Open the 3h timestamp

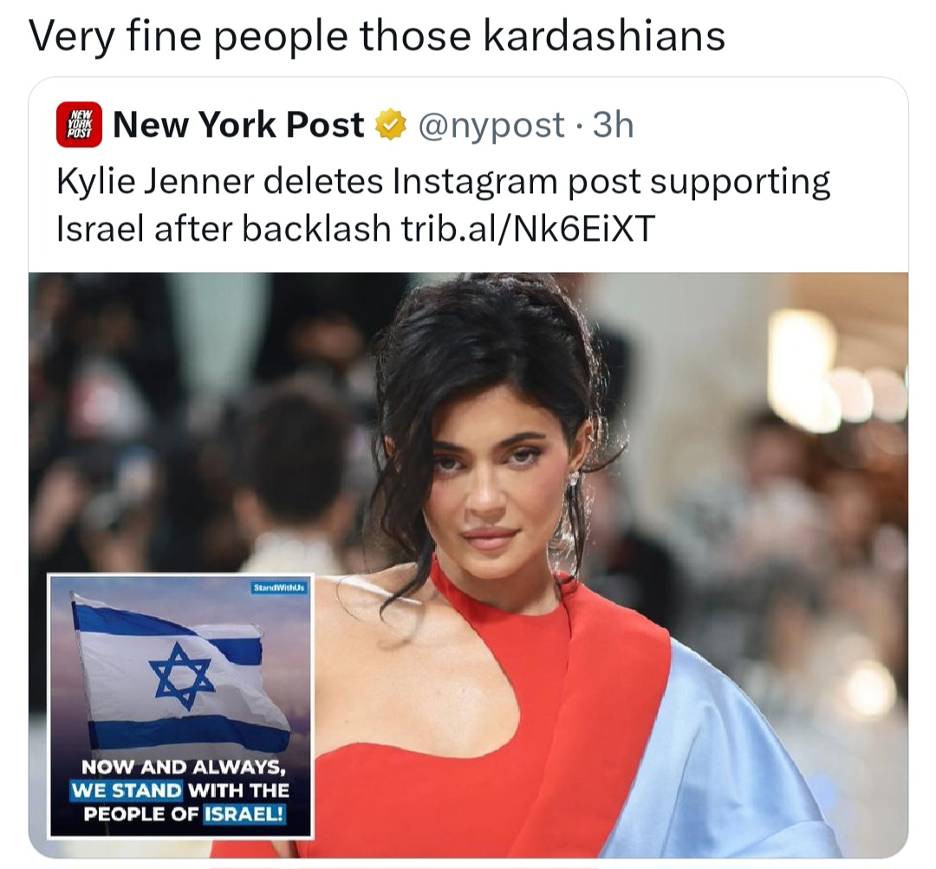coord(613,125)
